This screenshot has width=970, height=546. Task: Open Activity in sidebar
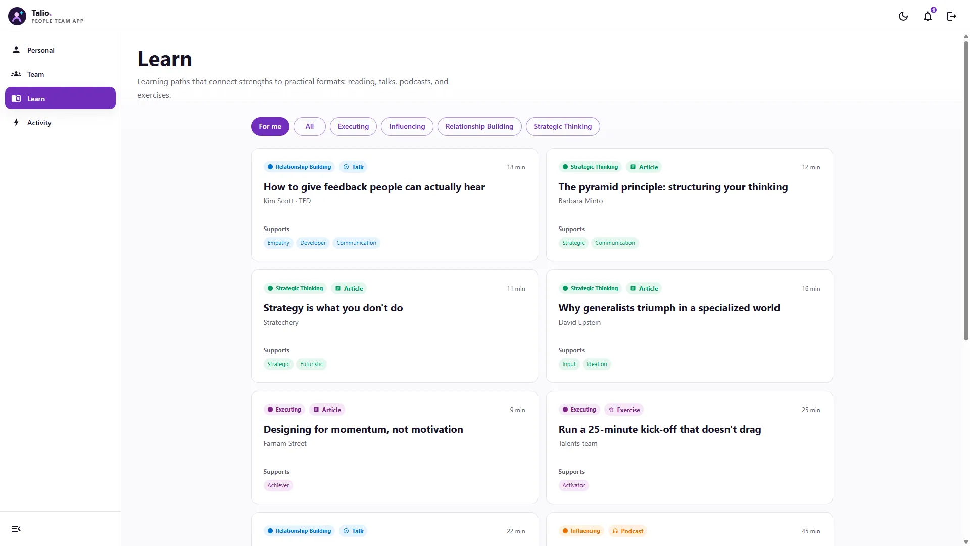point(60,123)
